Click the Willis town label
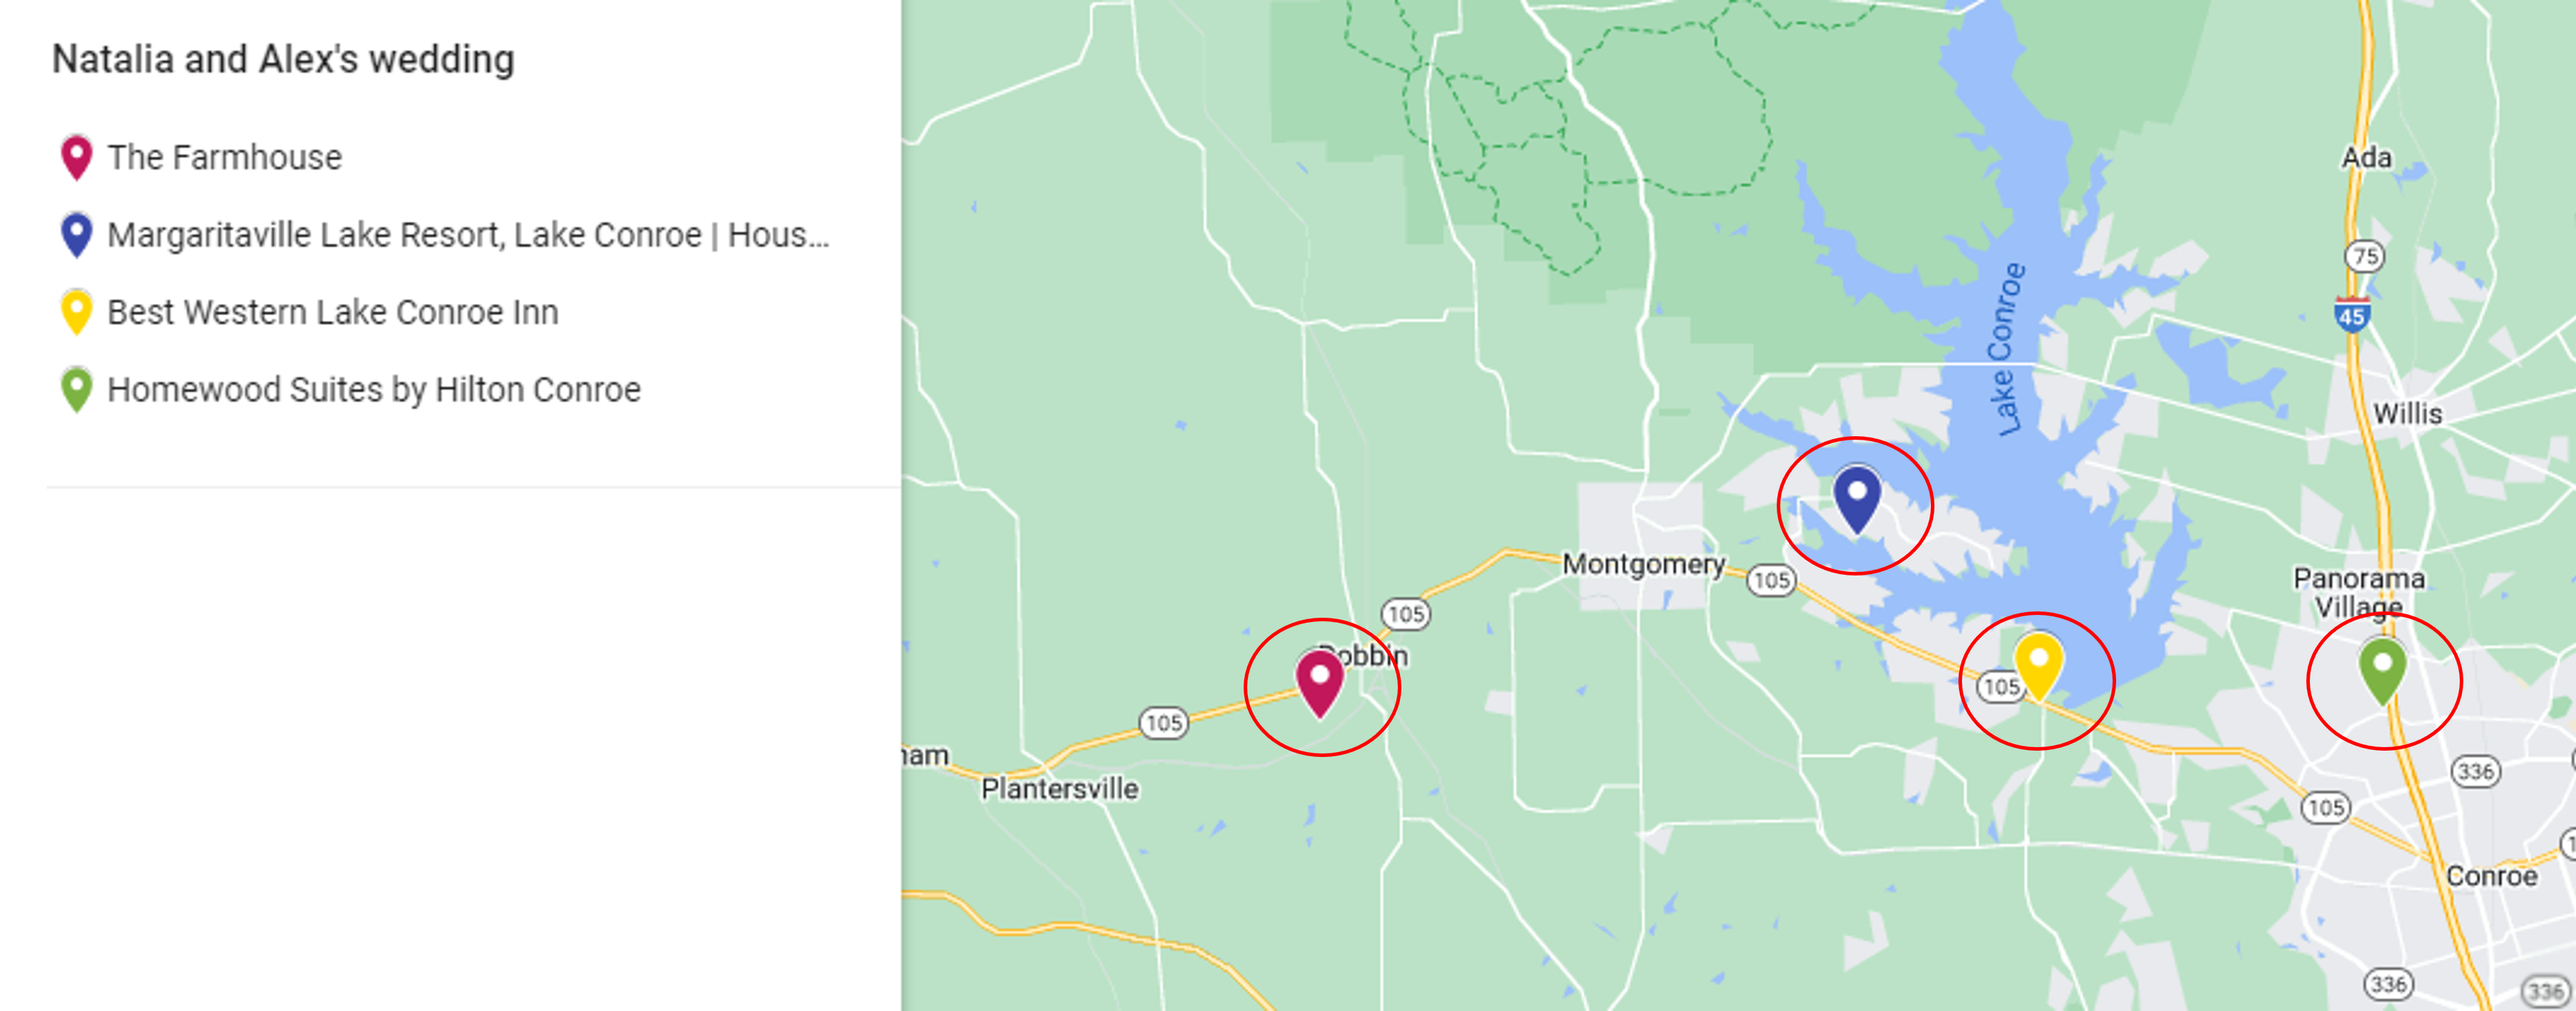Screen dimensions: 2576x1011 click(x=2407, y=414)
